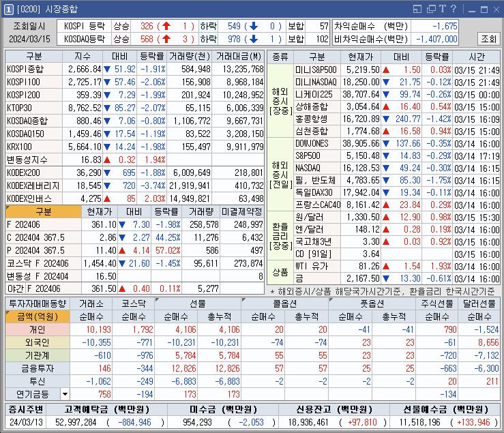
Task: Click the 콜옵션 column header
Action: point(285,303)
